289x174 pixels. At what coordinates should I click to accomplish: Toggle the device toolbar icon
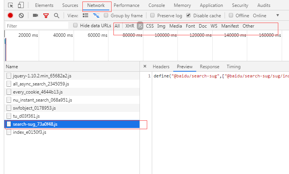[20, 5]
